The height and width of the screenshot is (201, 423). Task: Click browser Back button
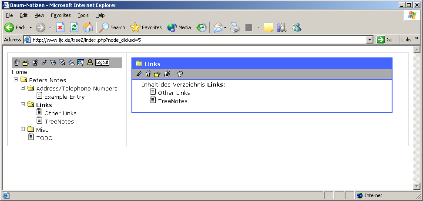15,27
